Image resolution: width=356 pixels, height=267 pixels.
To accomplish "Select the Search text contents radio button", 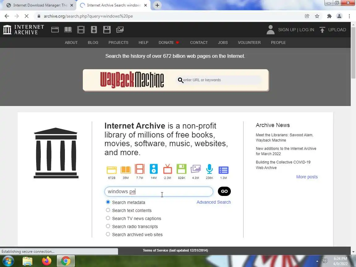I will coord(108,210).
